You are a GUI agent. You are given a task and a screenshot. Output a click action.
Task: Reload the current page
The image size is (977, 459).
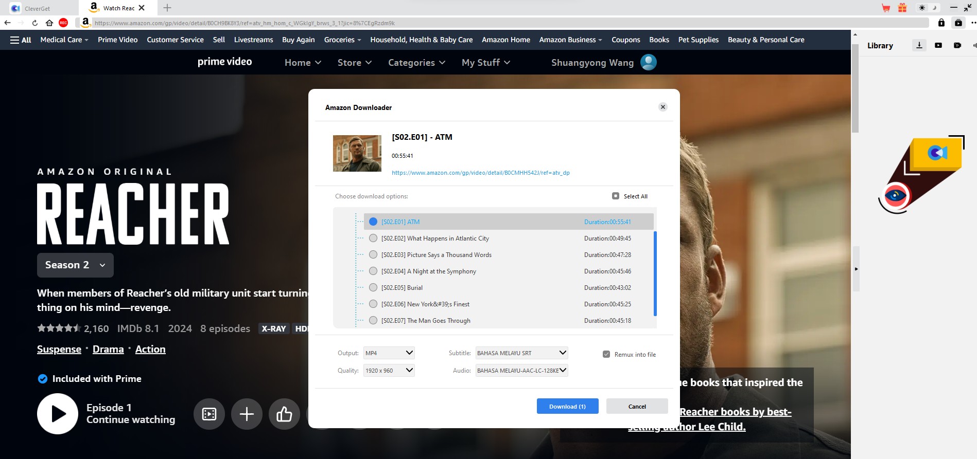pyautogui.click(x=34, y=23)
